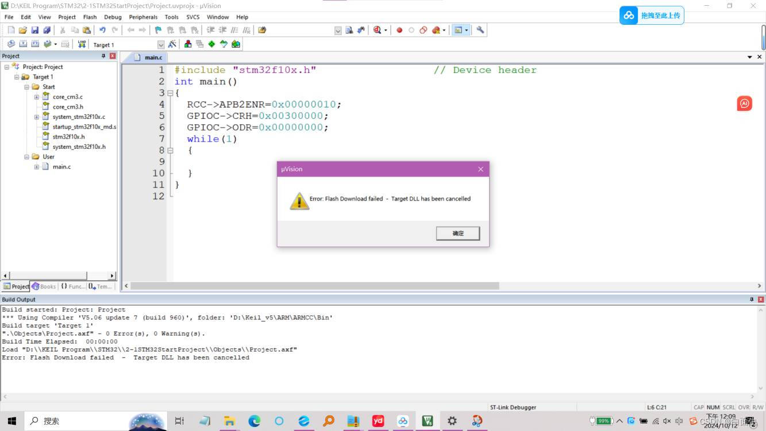Select core_cm3.h in project tree
This screenshot has height=431, width=766.
pos(68,107)
